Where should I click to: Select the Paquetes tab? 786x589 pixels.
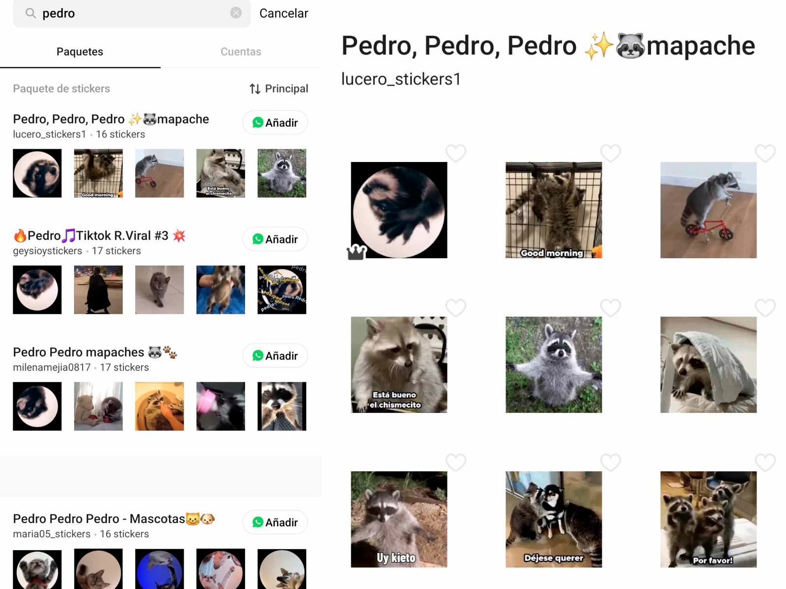pyautogui.click(x=80, y=51)
